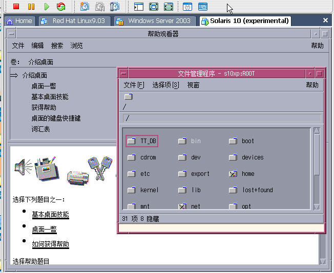
Task: Select the devices folder icon
Action: 233,157
